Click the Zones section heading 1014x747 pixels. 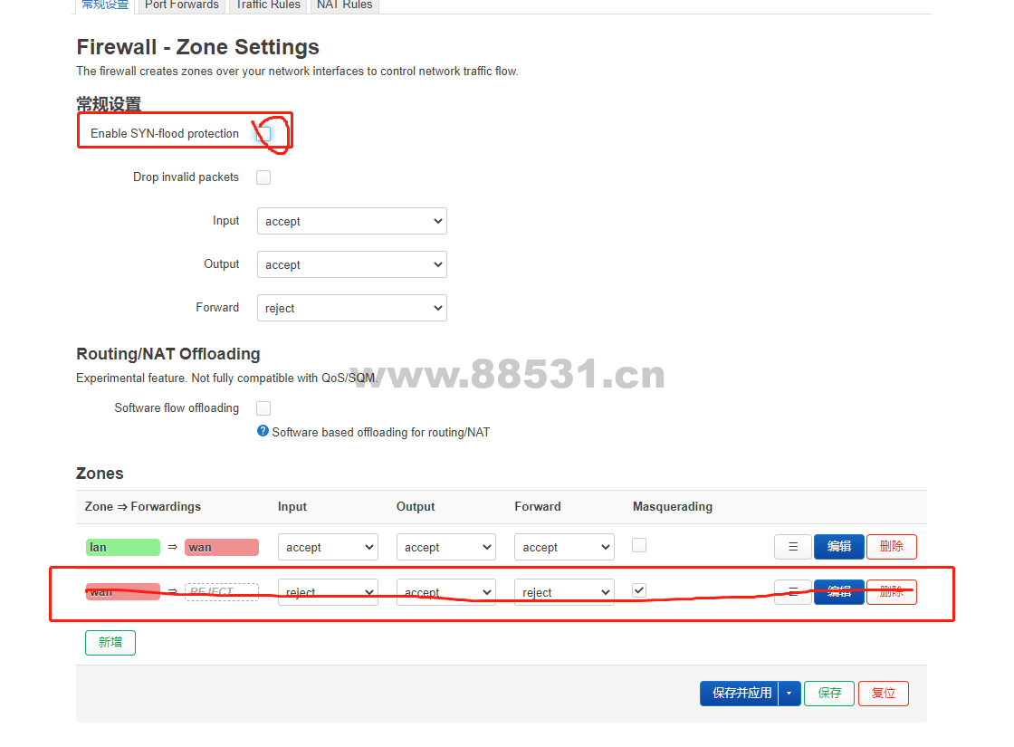click(x=100, y=474)
